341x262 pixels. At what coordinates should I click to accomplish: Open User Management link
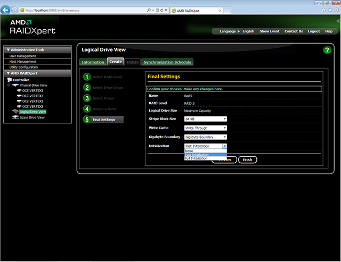tap(22, 56)
